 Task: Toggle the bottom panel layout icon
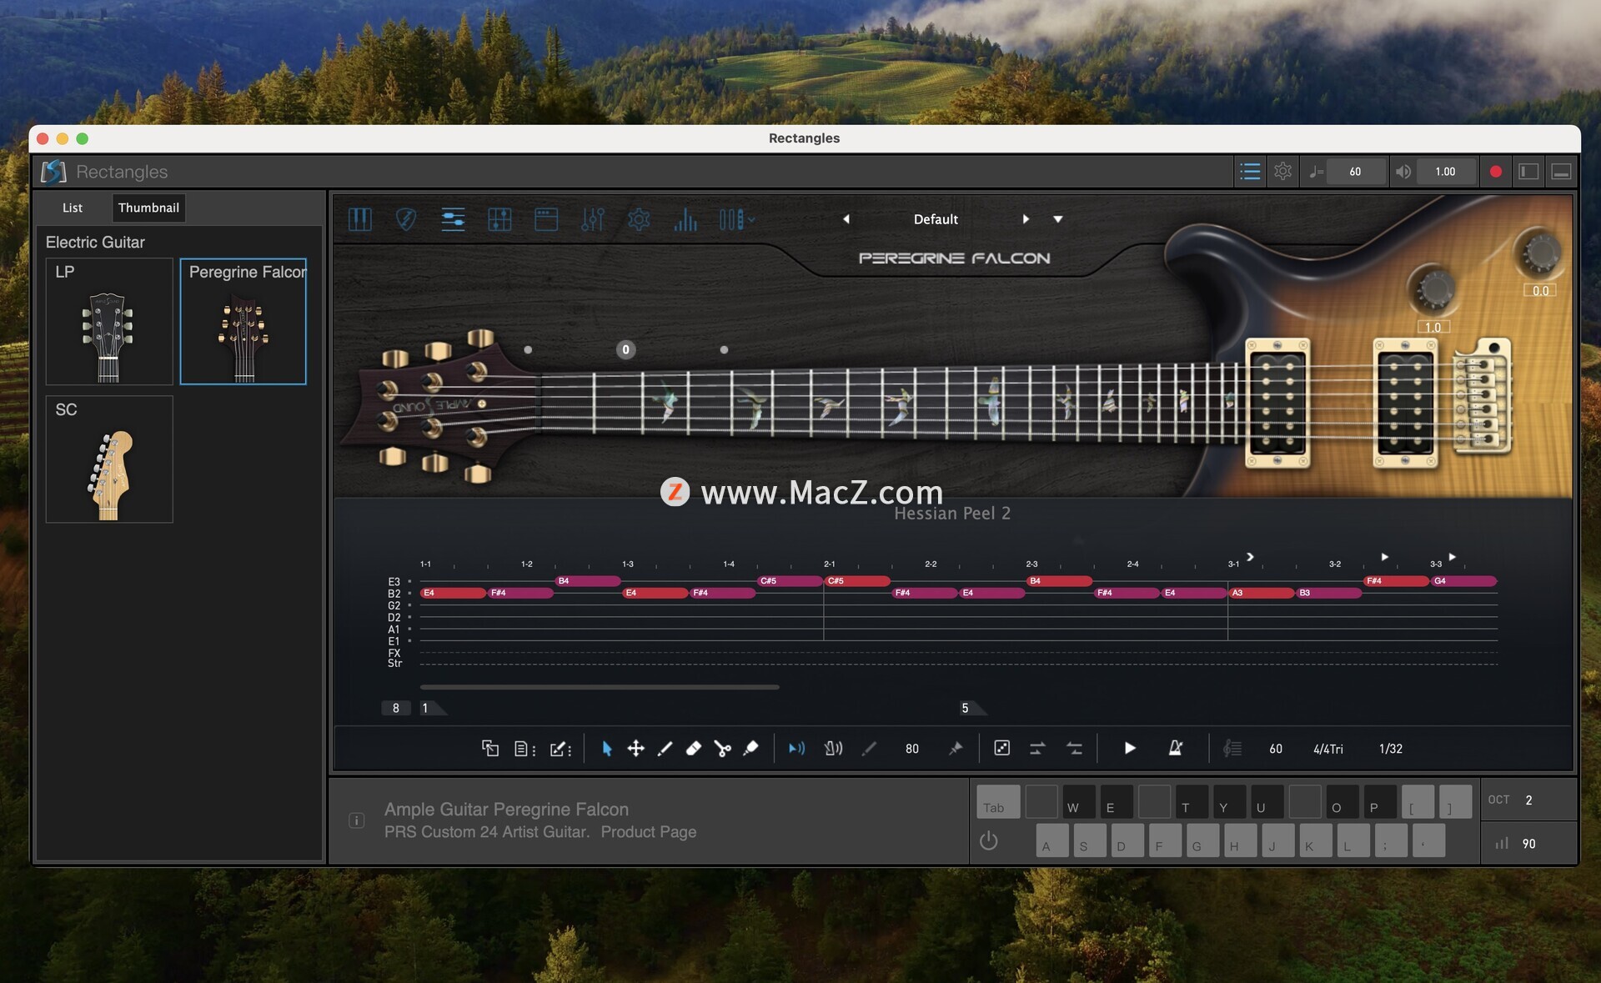pos(1561,172)
